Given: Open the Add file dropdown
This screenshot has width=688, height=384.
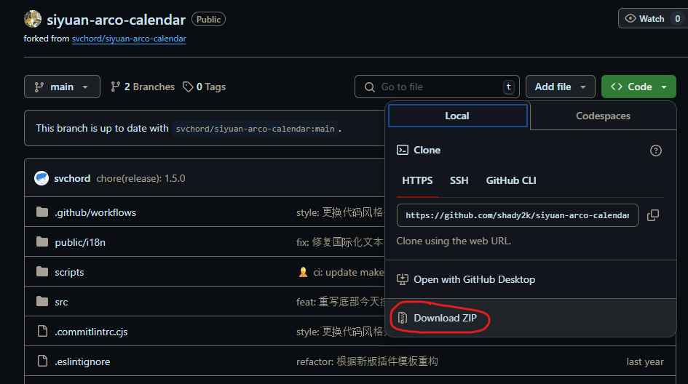Looking at the screenshot, I should click(x=560, y=87).
